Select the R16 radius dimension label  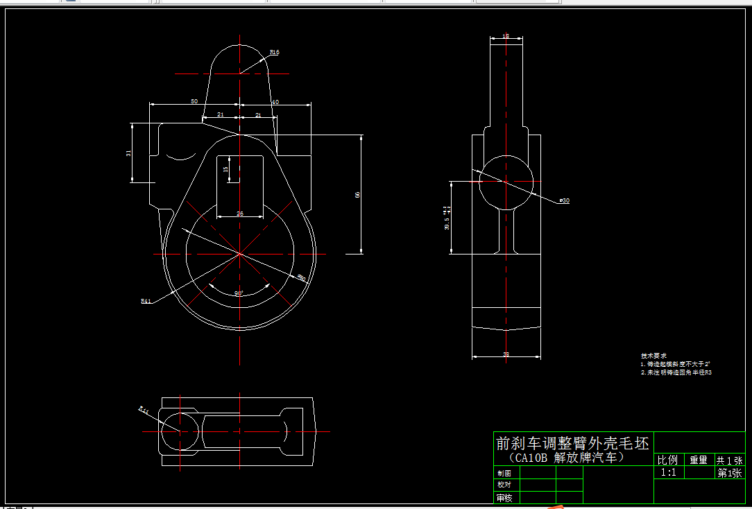[x=274, y=52]
